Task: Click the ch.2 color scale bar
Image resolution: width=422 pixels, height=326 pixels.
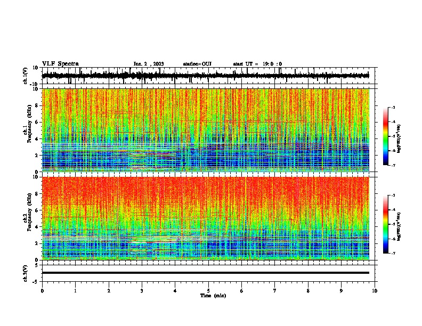Action: coord(385,224)
